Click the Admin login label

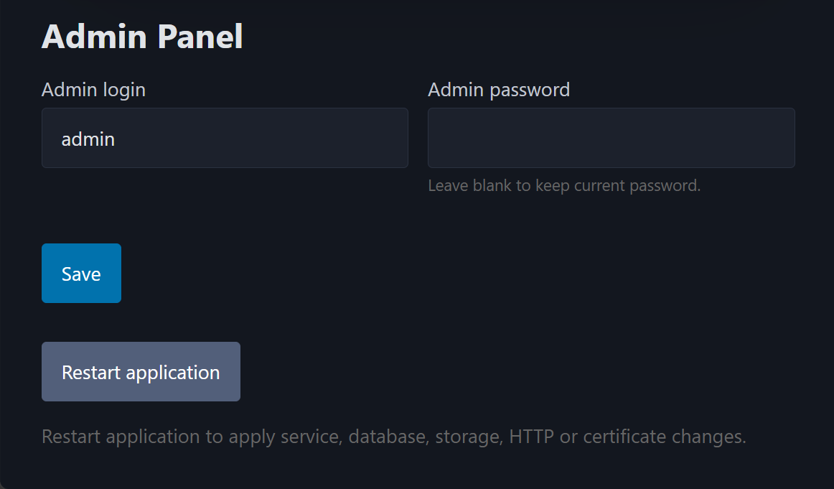tap(93, 89)
